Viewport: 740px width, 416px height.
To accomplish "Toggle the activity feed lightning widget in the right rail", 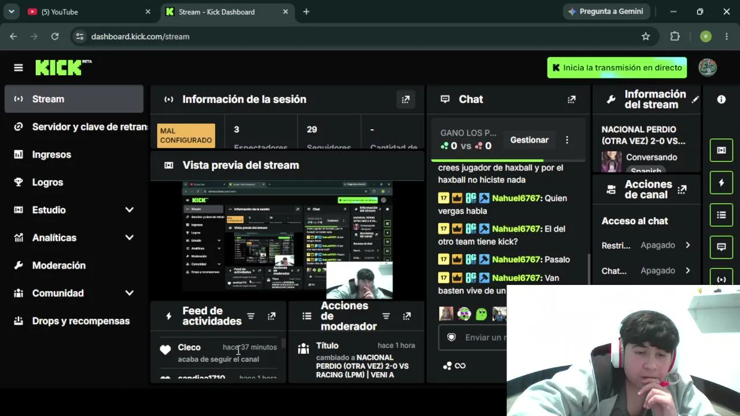I will [x=721, y=183].
